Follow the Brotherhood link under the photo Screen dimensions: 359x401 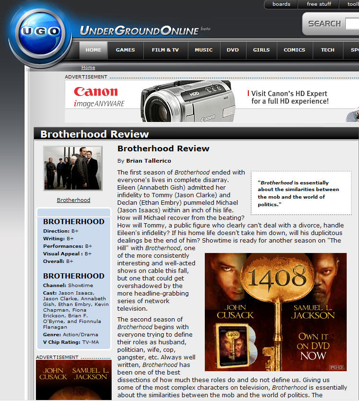[x=73, y=200]
